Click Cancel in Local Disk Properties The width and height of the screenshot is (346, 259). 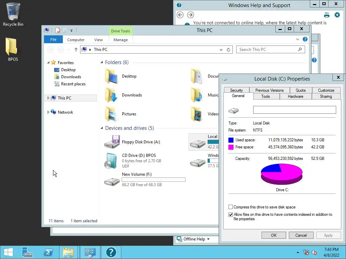pyautogui.click(x=301, y=235)
